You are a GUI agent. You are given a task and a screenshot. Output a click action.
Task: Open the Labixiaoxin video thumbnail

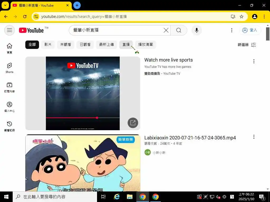click(83, 163)
